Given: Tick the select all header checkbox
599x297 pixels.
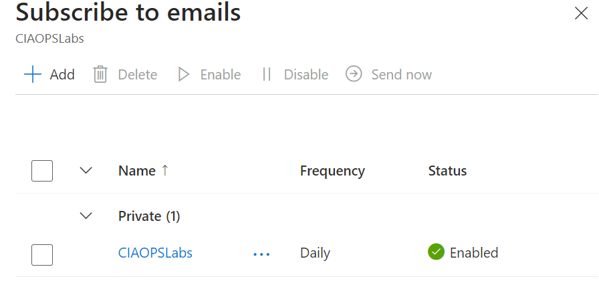Looking at the screenshot, I should click(42, 171).
